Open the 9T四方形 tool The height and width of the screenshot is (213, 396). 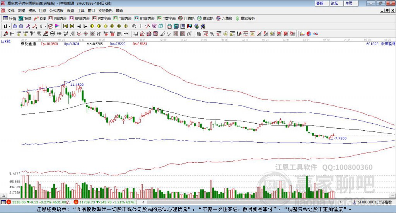145,19
